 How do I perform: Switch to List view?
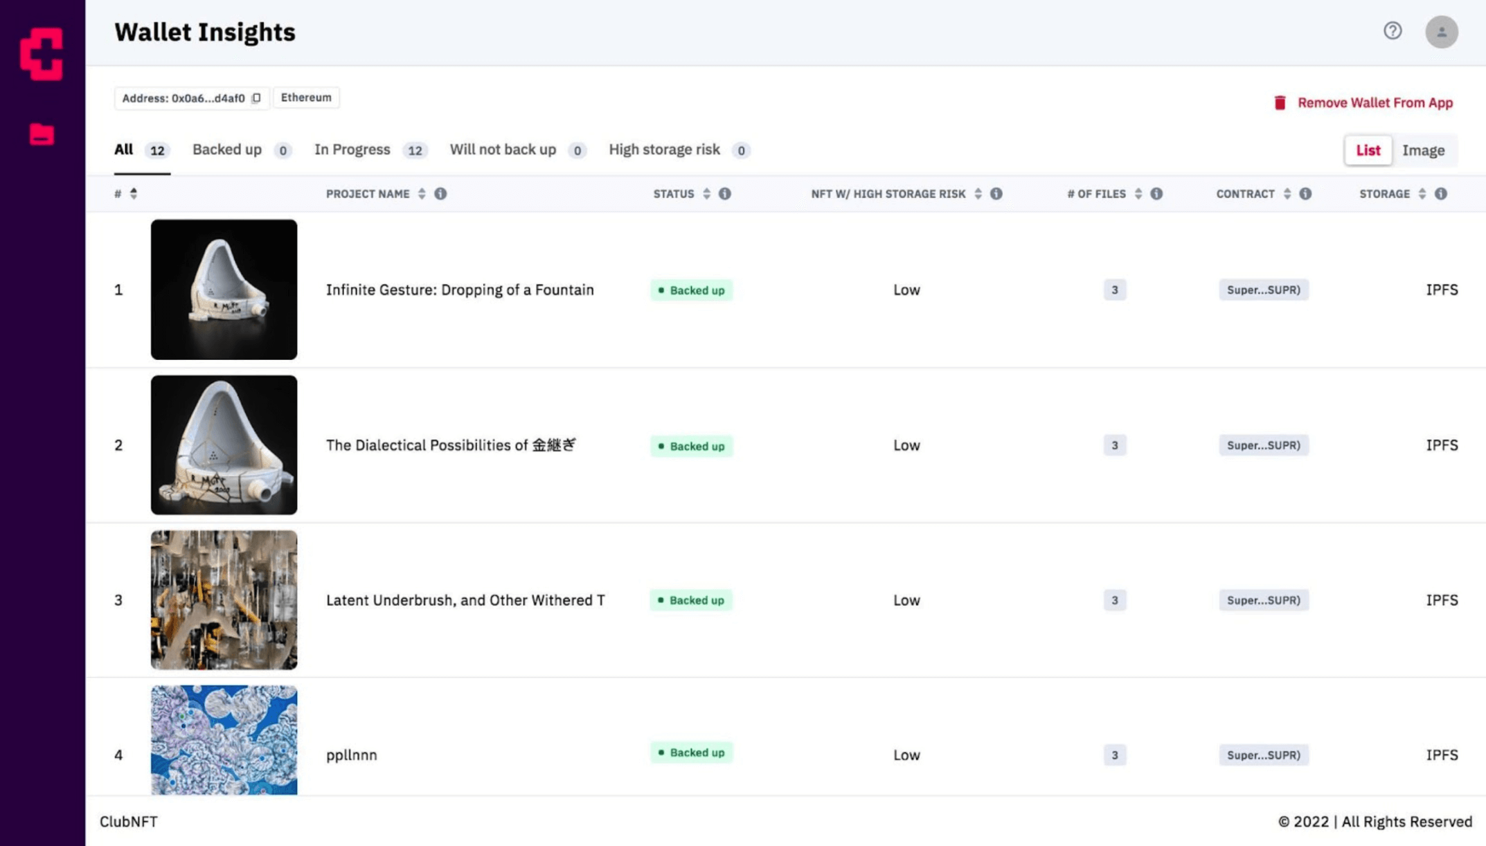pos(1368,150)
